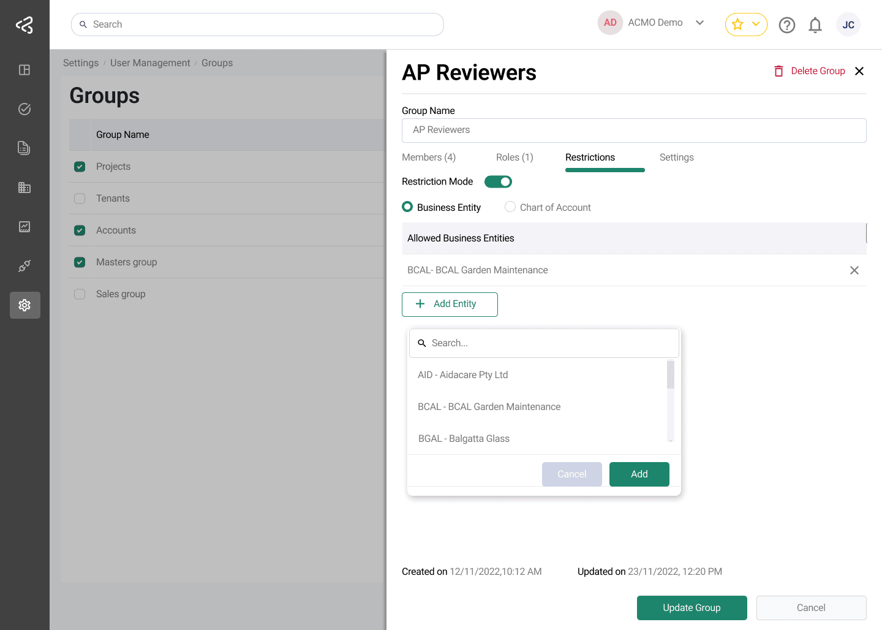The width and height of the screenshot is (882, 630).
Task: Open the integrations plug icon in sidebar
Action: tap(24, 266)
